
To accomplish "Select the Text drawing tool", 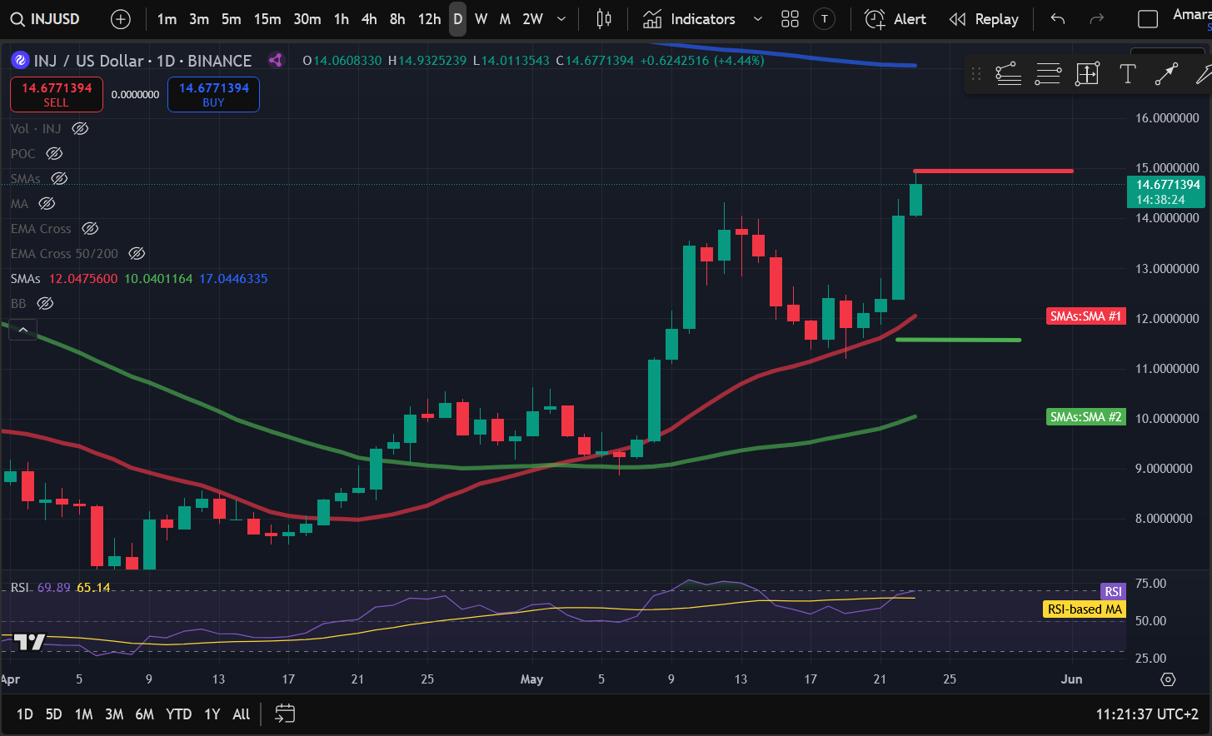I will click(x=1127, y=74).
